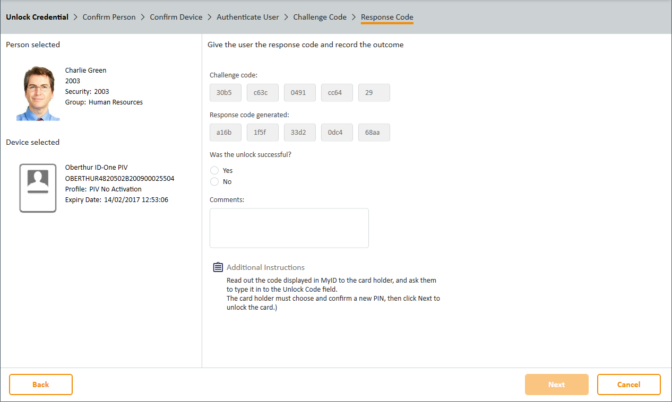Click the smart card device icon
The width and height of the screenshot is (672, 402).
point(38,188)
